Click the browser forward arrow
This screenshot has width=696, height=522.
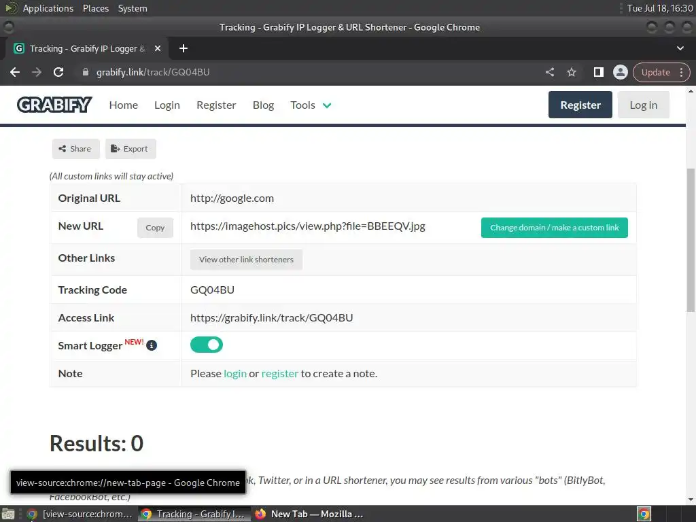37,72
